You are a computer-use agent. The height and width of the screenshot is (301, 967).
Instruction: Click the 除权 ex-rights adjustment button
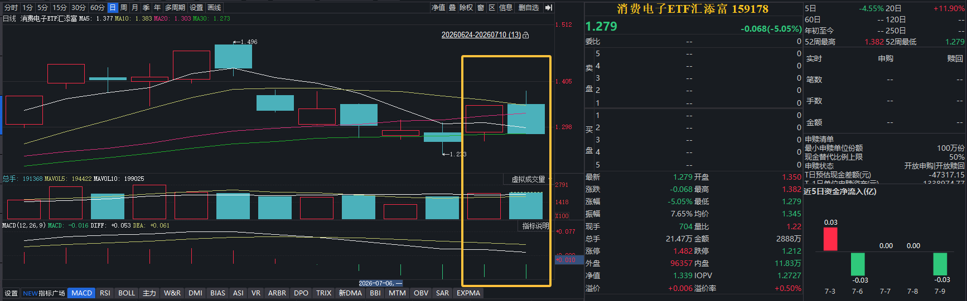pos(466,8)
